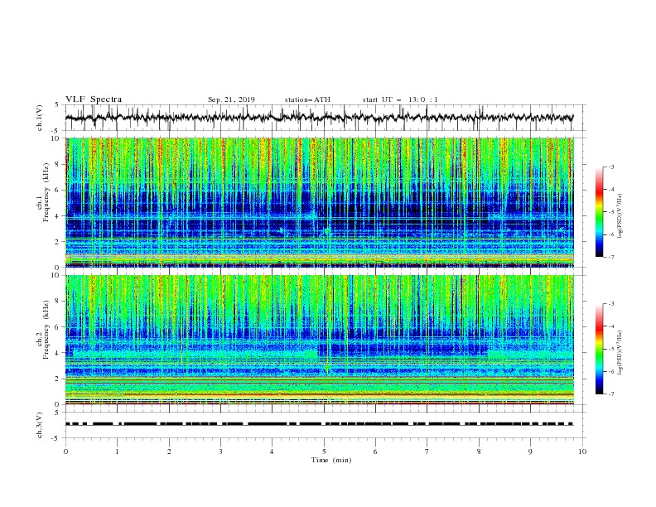Click the ch.3 black dashed trace
The image size is (656, 507).
point(319,424)
